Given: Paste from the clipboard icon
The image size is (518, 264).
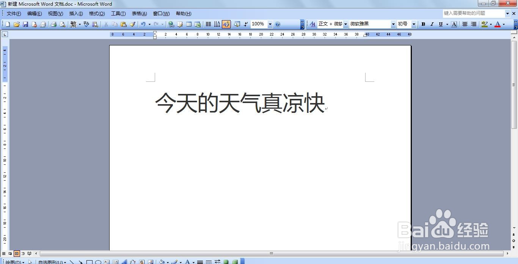Looking at the screenshot, I should coord(123,24).
